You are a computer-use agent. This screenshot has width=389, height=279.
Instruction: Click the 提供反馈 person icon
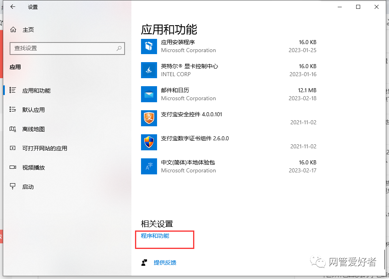click(144, 263)
